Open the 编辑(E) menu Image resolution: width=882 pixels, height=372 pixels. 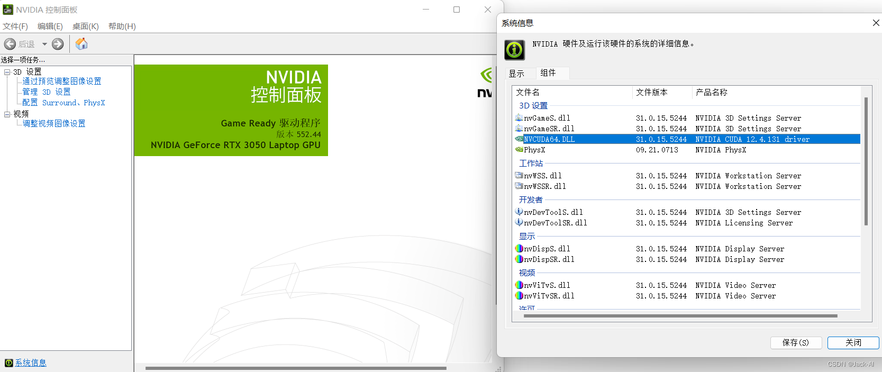click(x=50, y=26)
